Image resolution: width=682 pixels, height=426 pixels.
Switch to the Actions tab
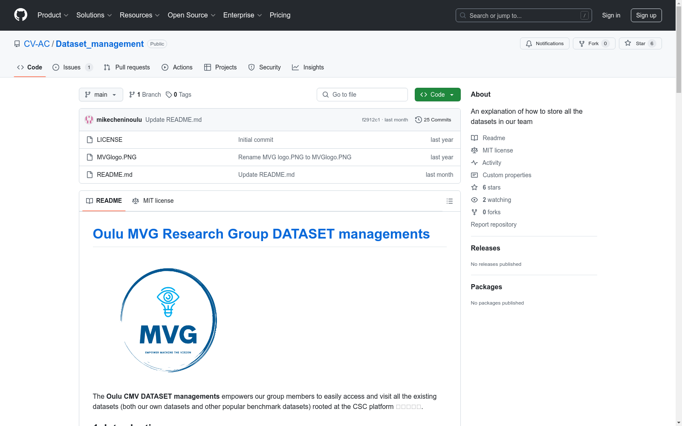[177, 67]
